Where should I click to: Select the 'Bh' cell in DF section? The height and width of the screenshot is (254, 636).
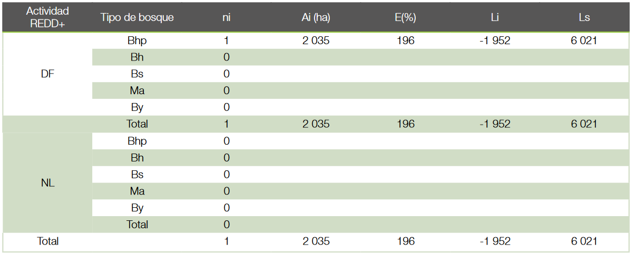click(x=137, y=57)
